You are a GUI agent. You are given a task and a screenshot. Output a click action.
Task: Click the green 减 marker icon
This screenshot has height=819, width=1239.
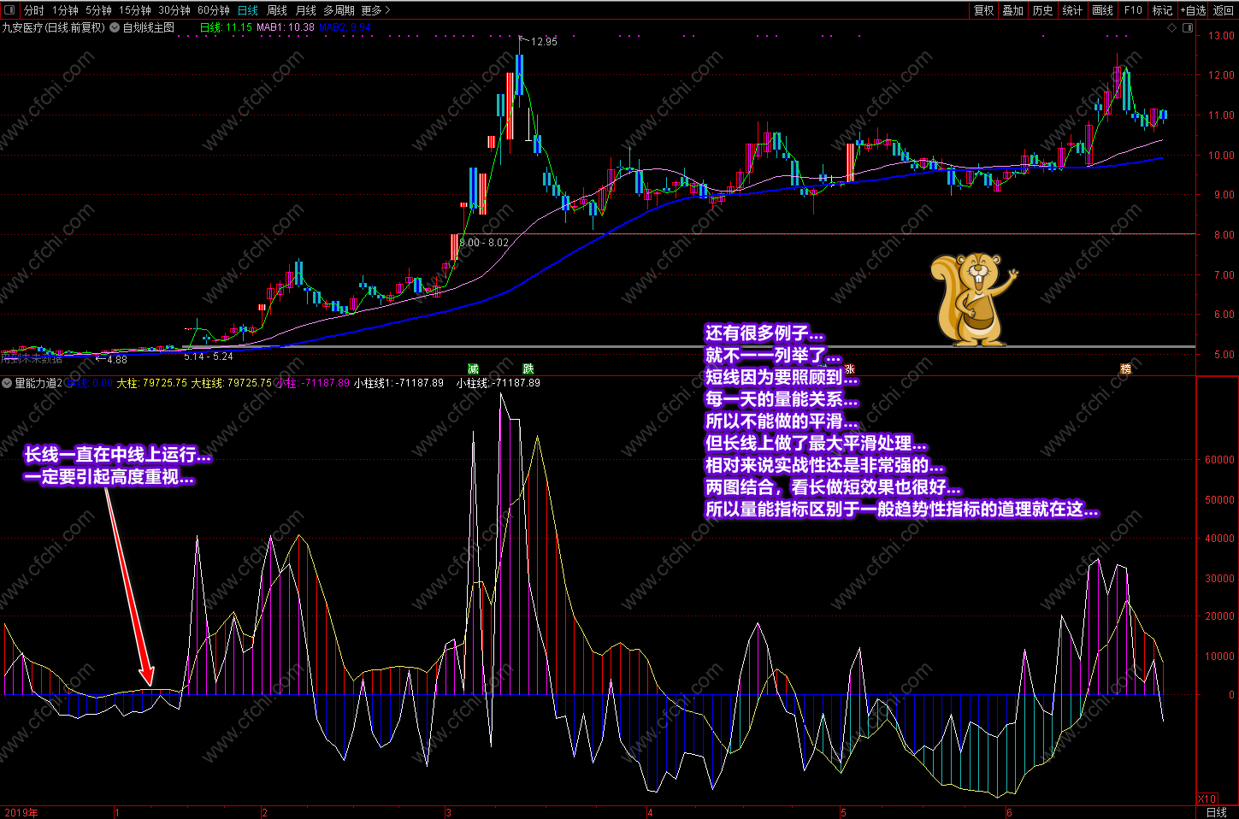click(x=473, y=368)
